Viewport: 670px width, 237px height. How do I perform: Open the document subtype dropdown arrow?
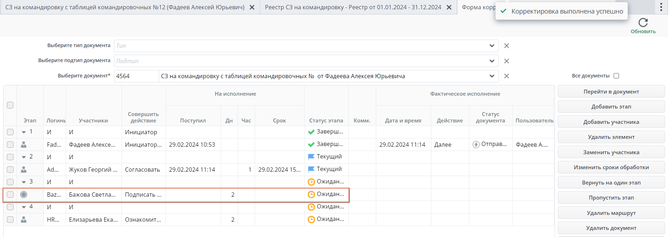point(492,61)
